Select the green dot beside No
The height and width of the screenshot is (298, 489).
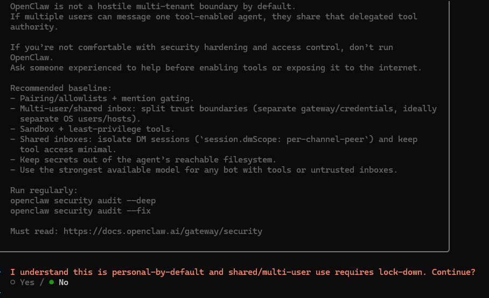click(52, 282)
